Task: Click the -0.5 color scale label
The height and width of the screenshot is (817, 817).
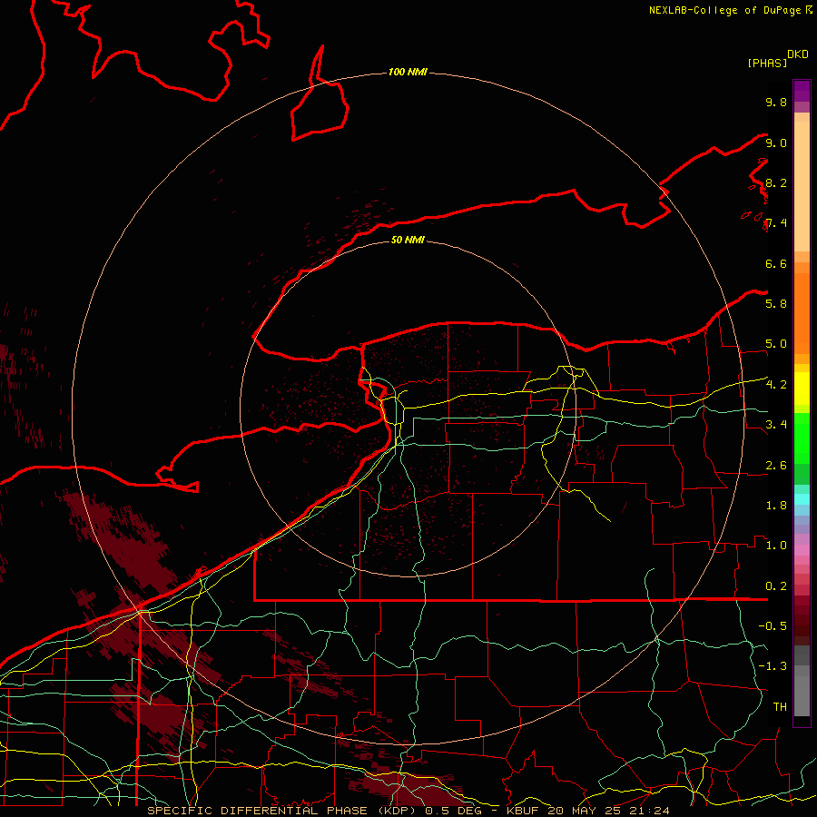Action: coord(773,625)
